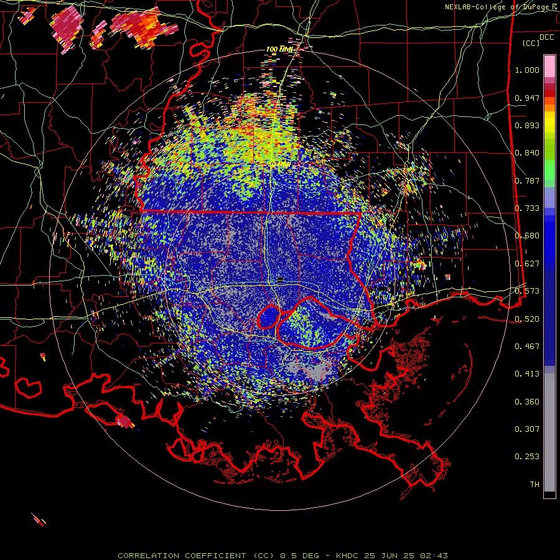This screenshot has width=560, height=560.
Task: Click the 0.307 scale value
Action: click(527, 429)
